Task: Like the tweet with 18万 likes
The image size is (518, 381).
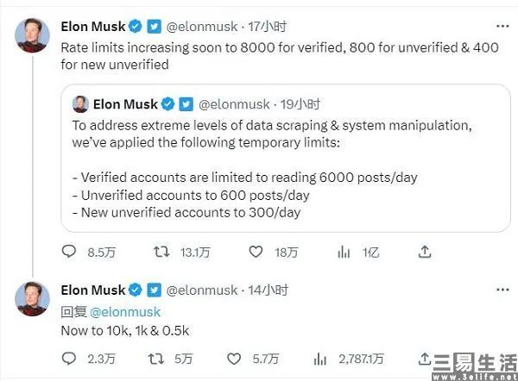Action: click(x=255, y=252)
